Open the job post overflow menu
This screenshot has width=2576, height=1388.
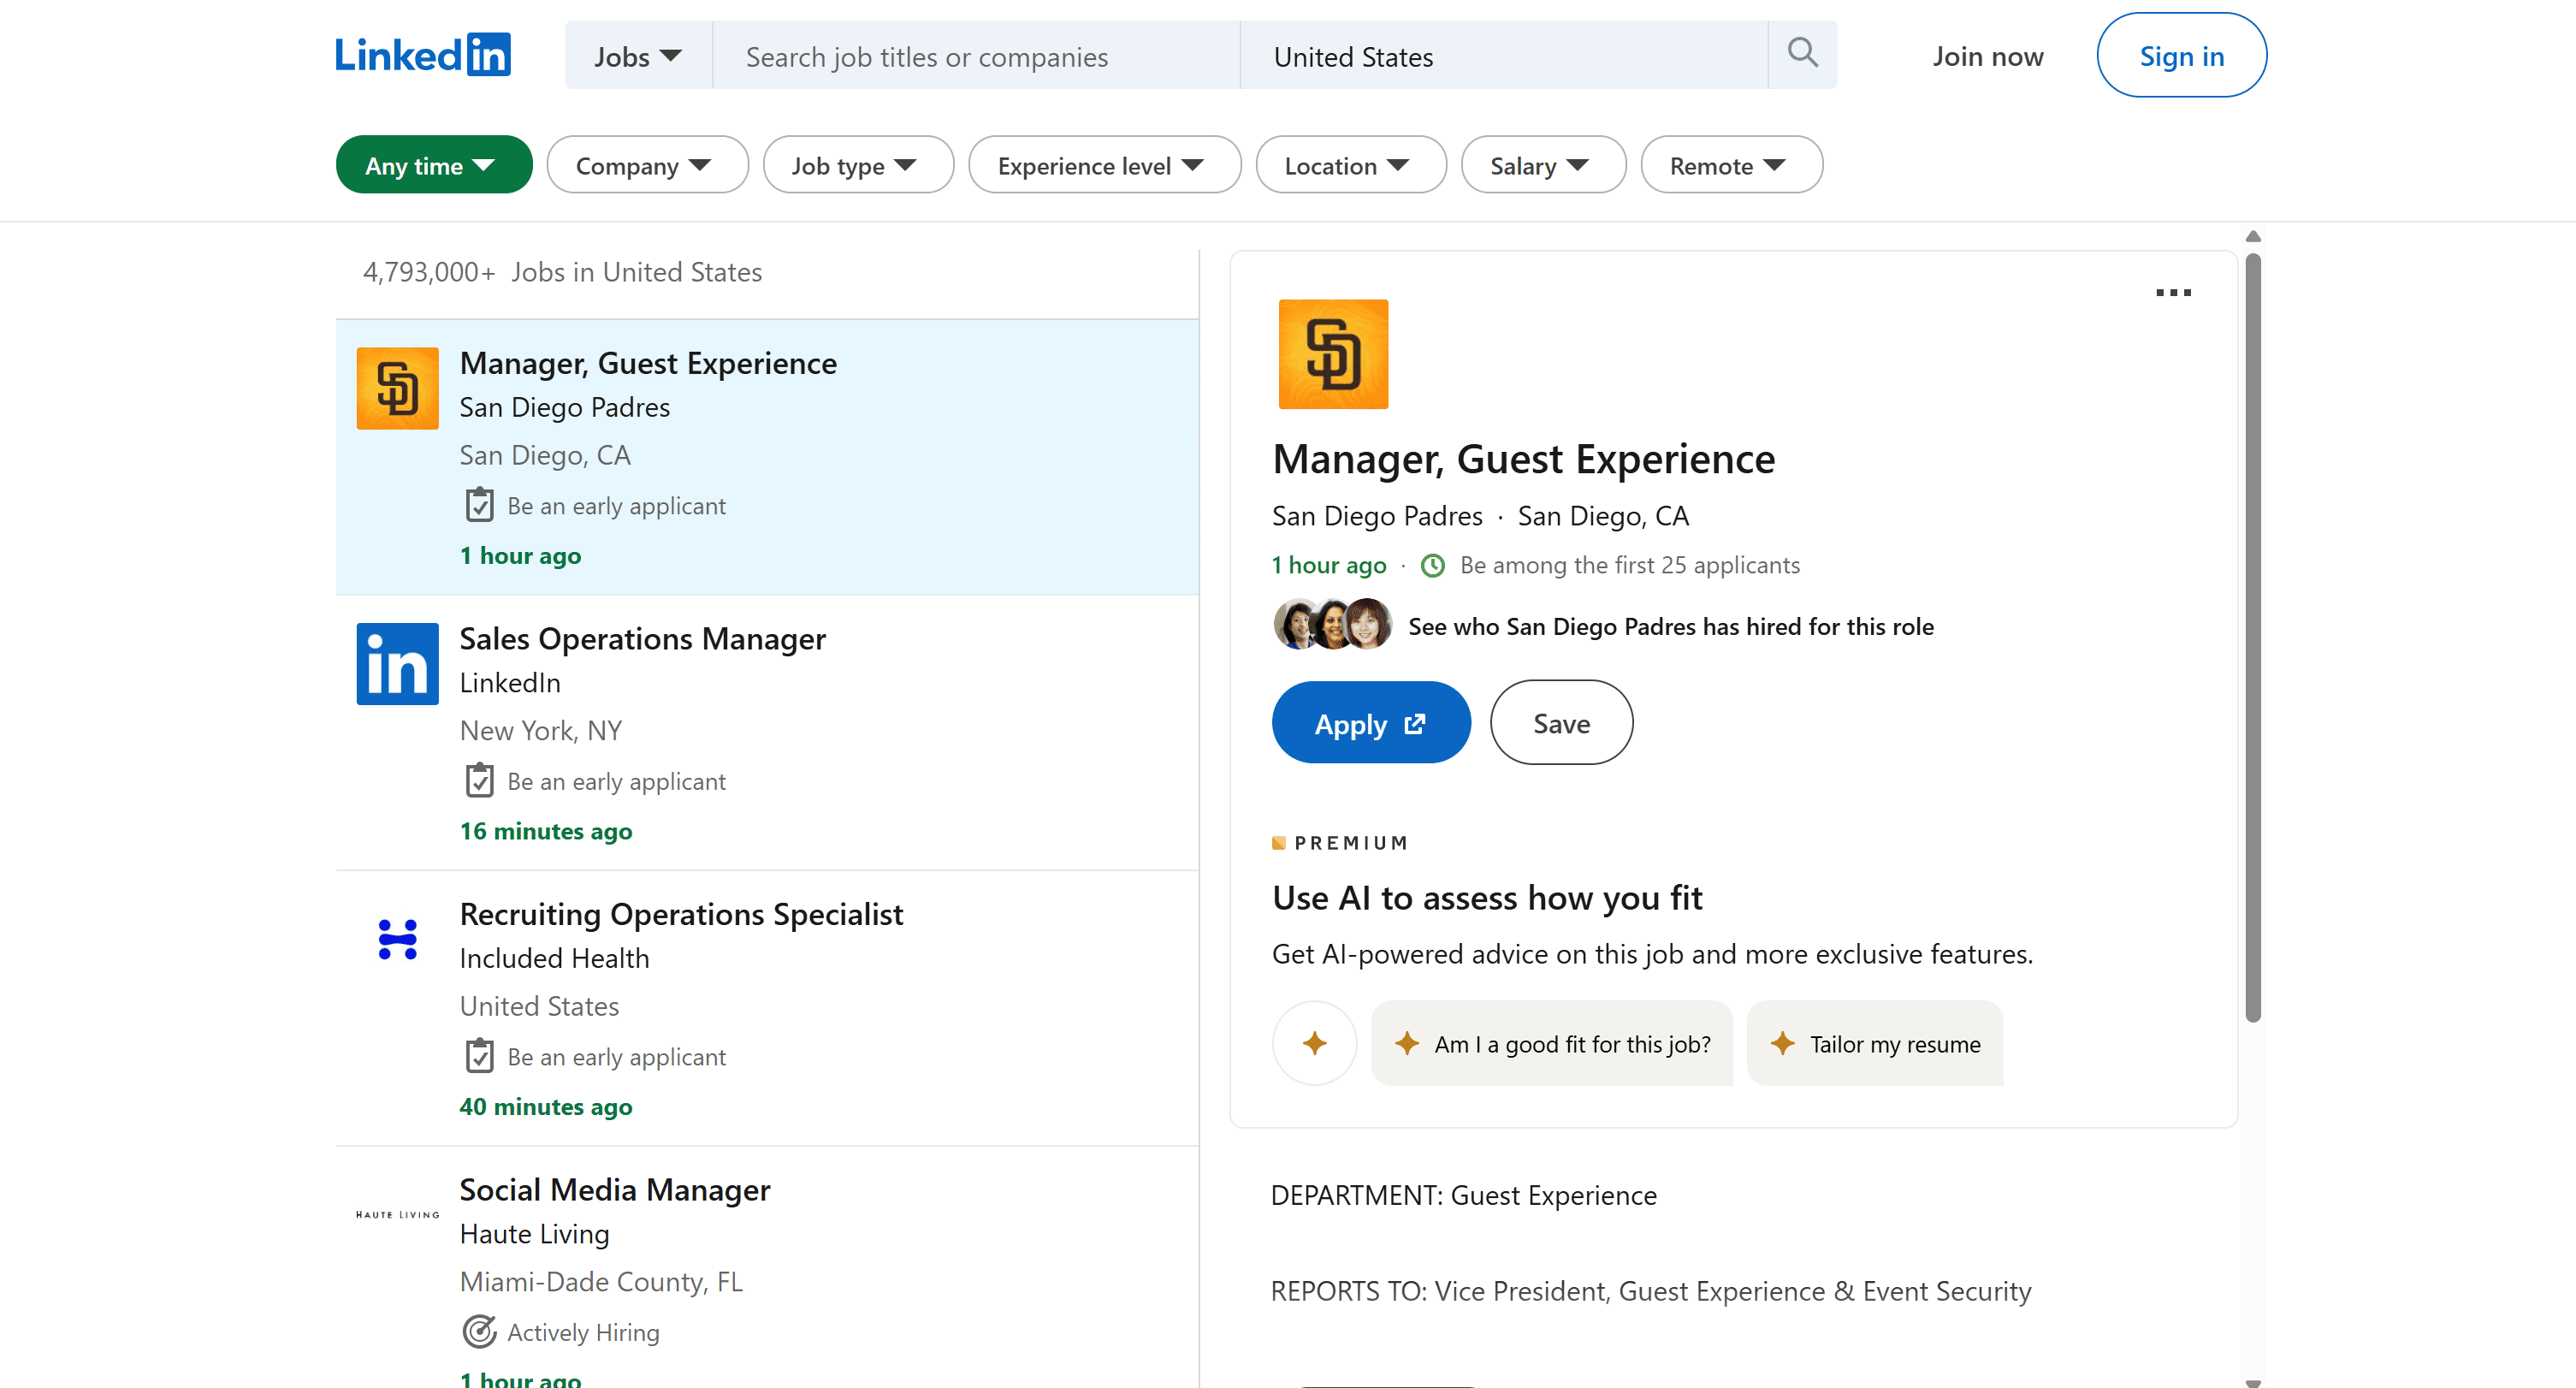(x=2174, y=292)
